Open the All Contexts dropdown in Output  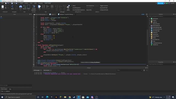pyautogui.click(x=47, y=70)
